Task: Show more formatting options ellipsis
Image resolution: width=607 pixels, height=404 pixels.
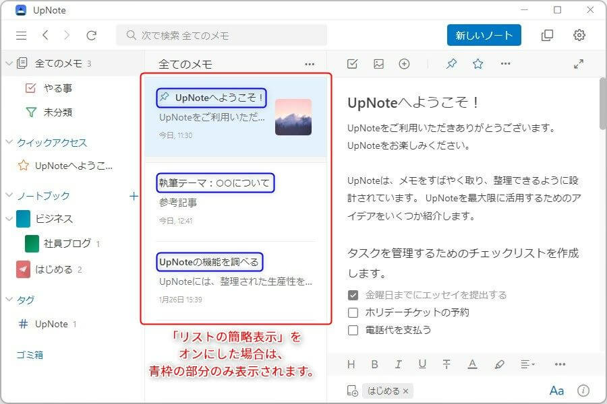Action: (560, 364)
